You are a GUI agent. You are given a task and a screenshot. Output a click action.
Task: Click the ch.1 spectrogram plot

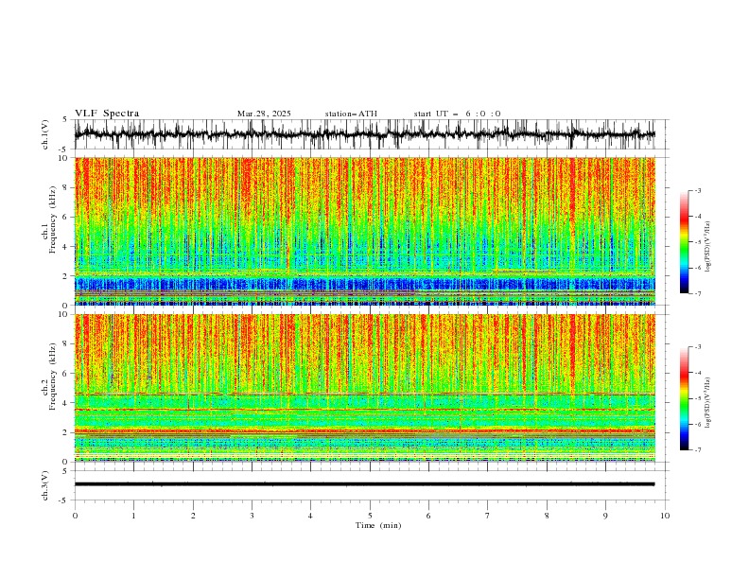[x=365, y=231]
